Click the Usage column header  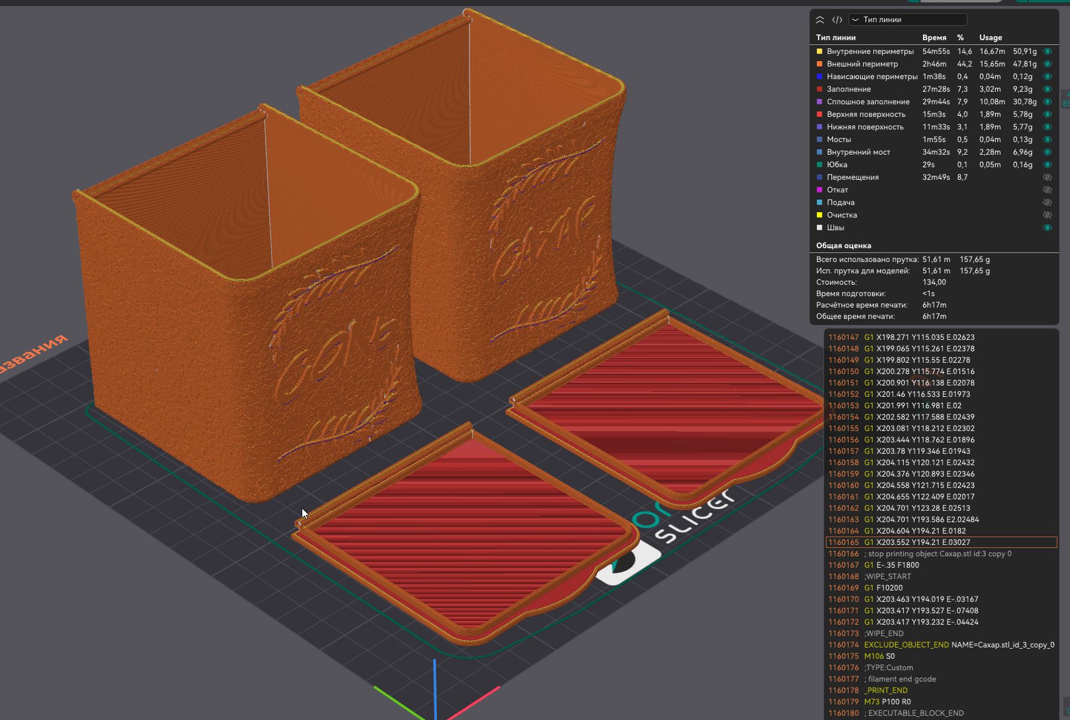pos(991,38)
